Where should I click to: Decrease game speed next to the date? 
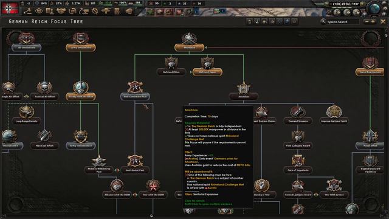tap(327, 4)
